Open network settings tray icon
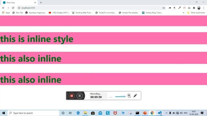207x116 pixels. (178, 113)
